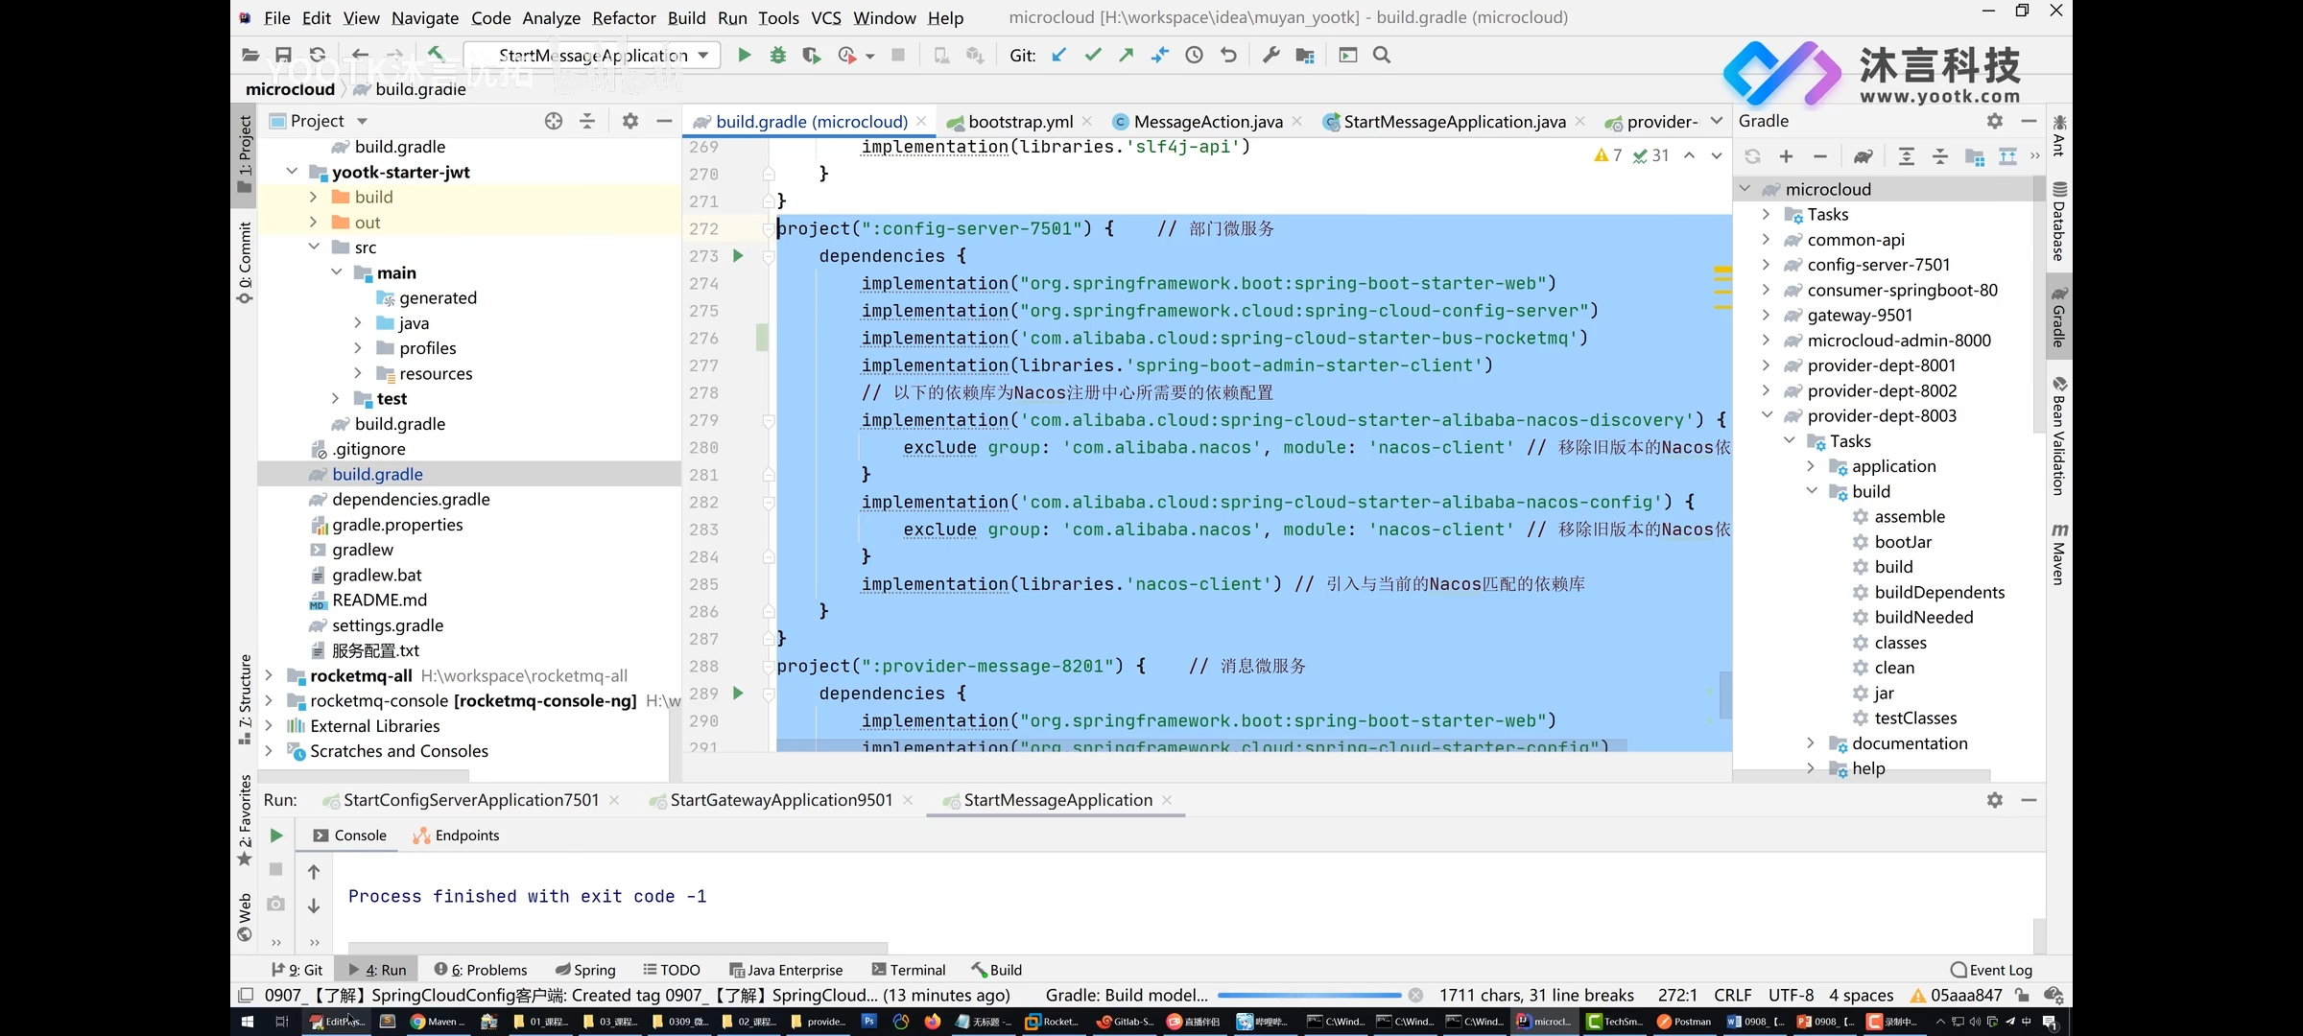This screenshot has height=1036, width=2303.
Task: Expand all in Gradle panel
Action: [x=1907, y=156]
